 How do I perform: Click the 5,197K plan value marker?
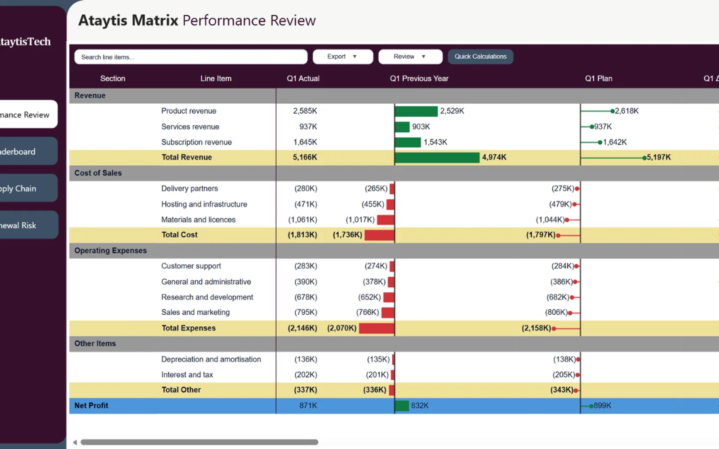(x=644, y=158)
